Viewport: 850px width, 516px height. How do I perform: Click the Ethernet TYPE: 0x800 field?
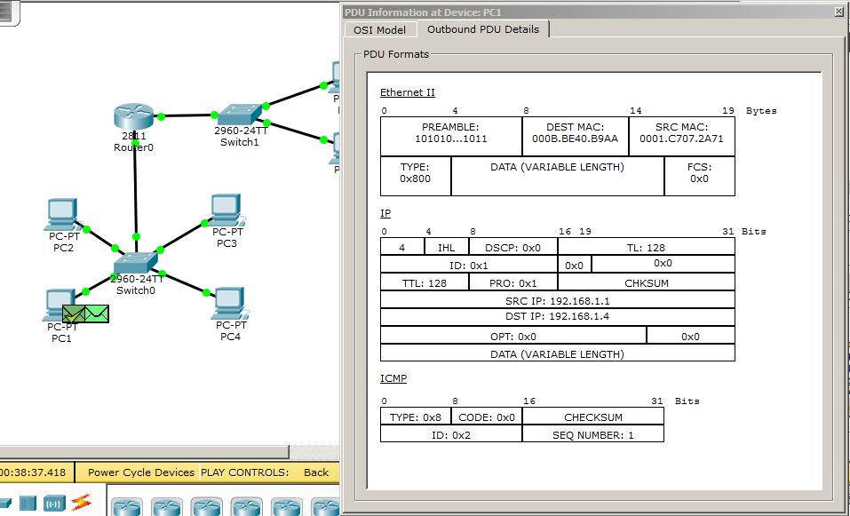pos(416,176)
